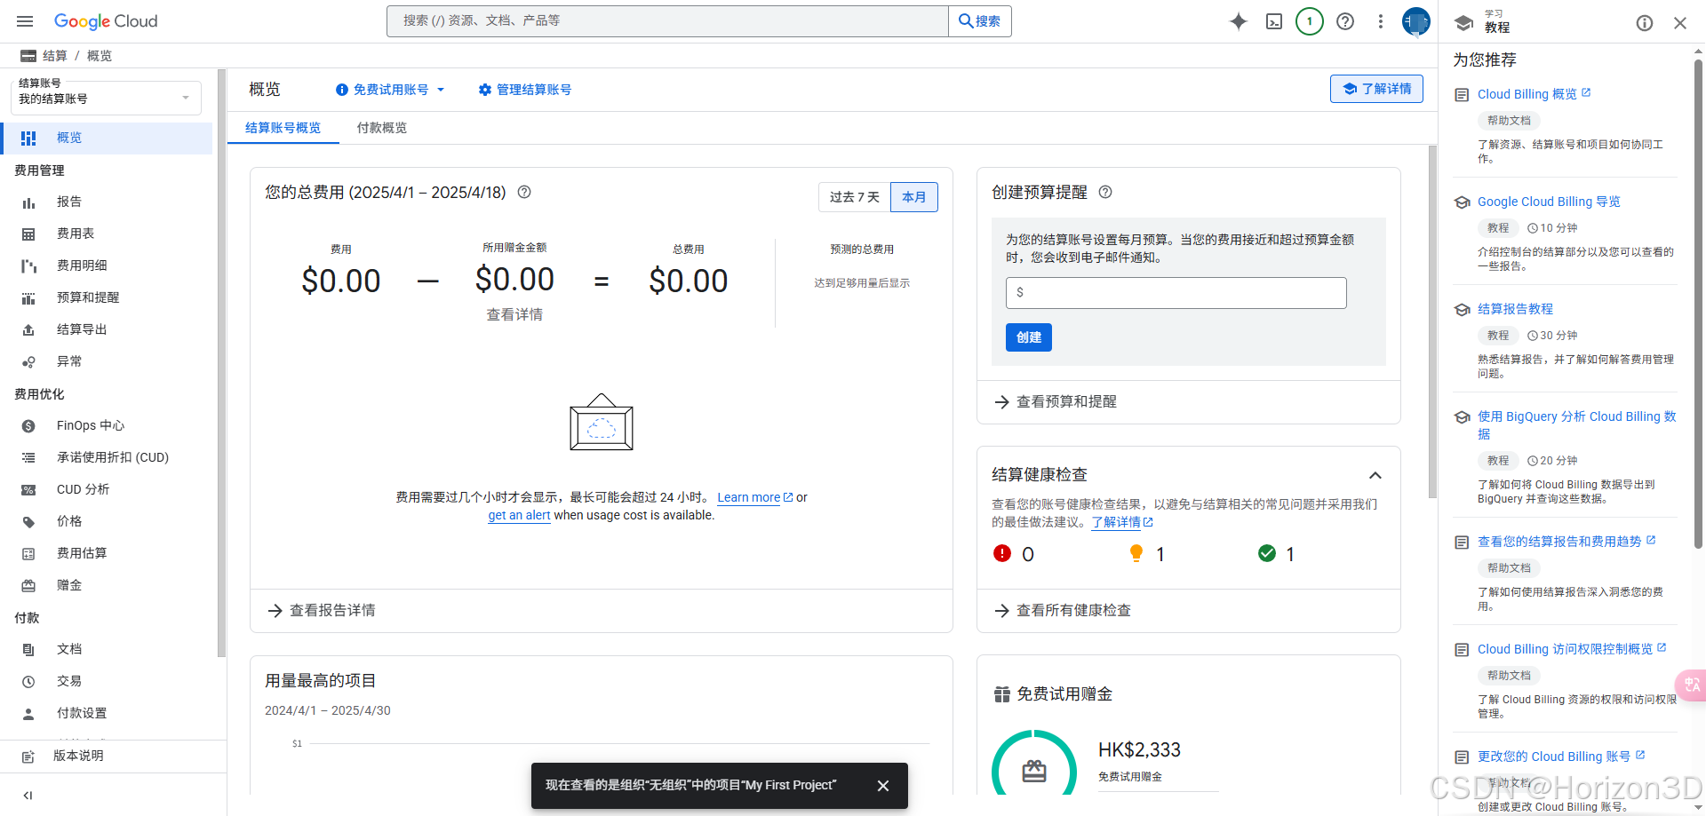Screen dimensions: 1706x816
Task: Close the 教程 tutorial panel
Action: point(1680,23)
